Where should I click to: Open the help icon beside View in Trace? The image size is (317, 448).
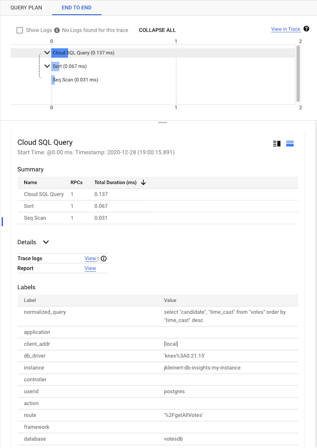tap(306, 29)
